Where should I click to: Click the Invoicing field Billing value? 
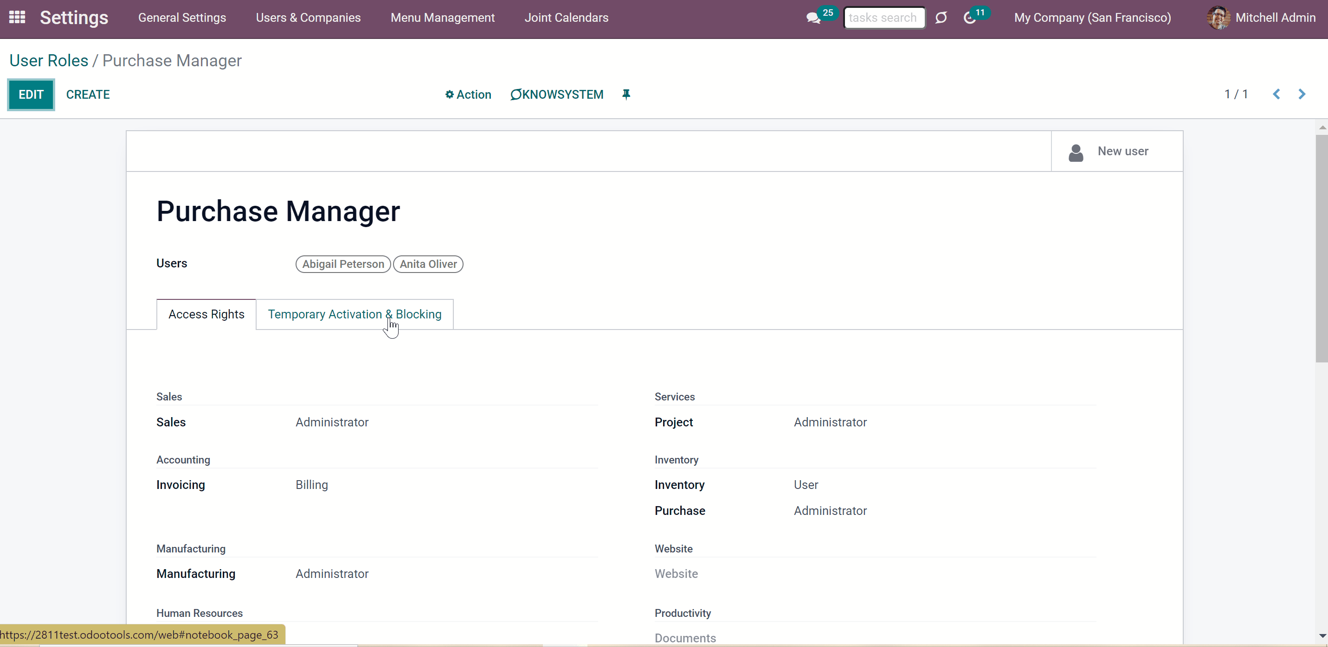tap(312, 485)
